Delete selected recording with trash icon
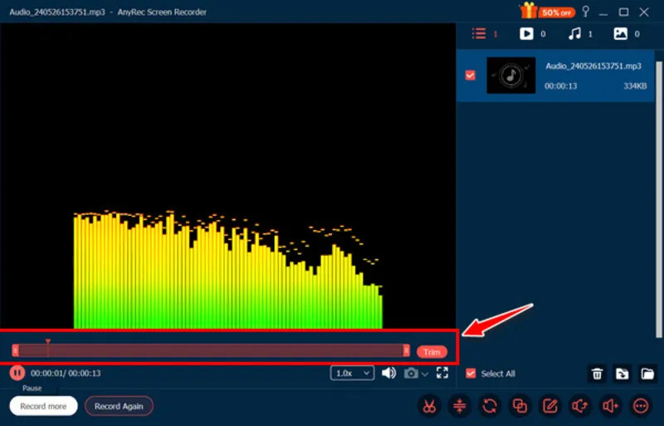664x426 pixels. pyautogui.click(x=596, y=374)
